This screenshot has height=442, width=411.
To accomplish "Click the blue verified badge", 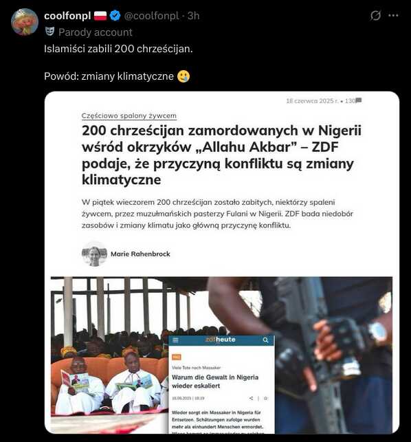I will 115,16.
